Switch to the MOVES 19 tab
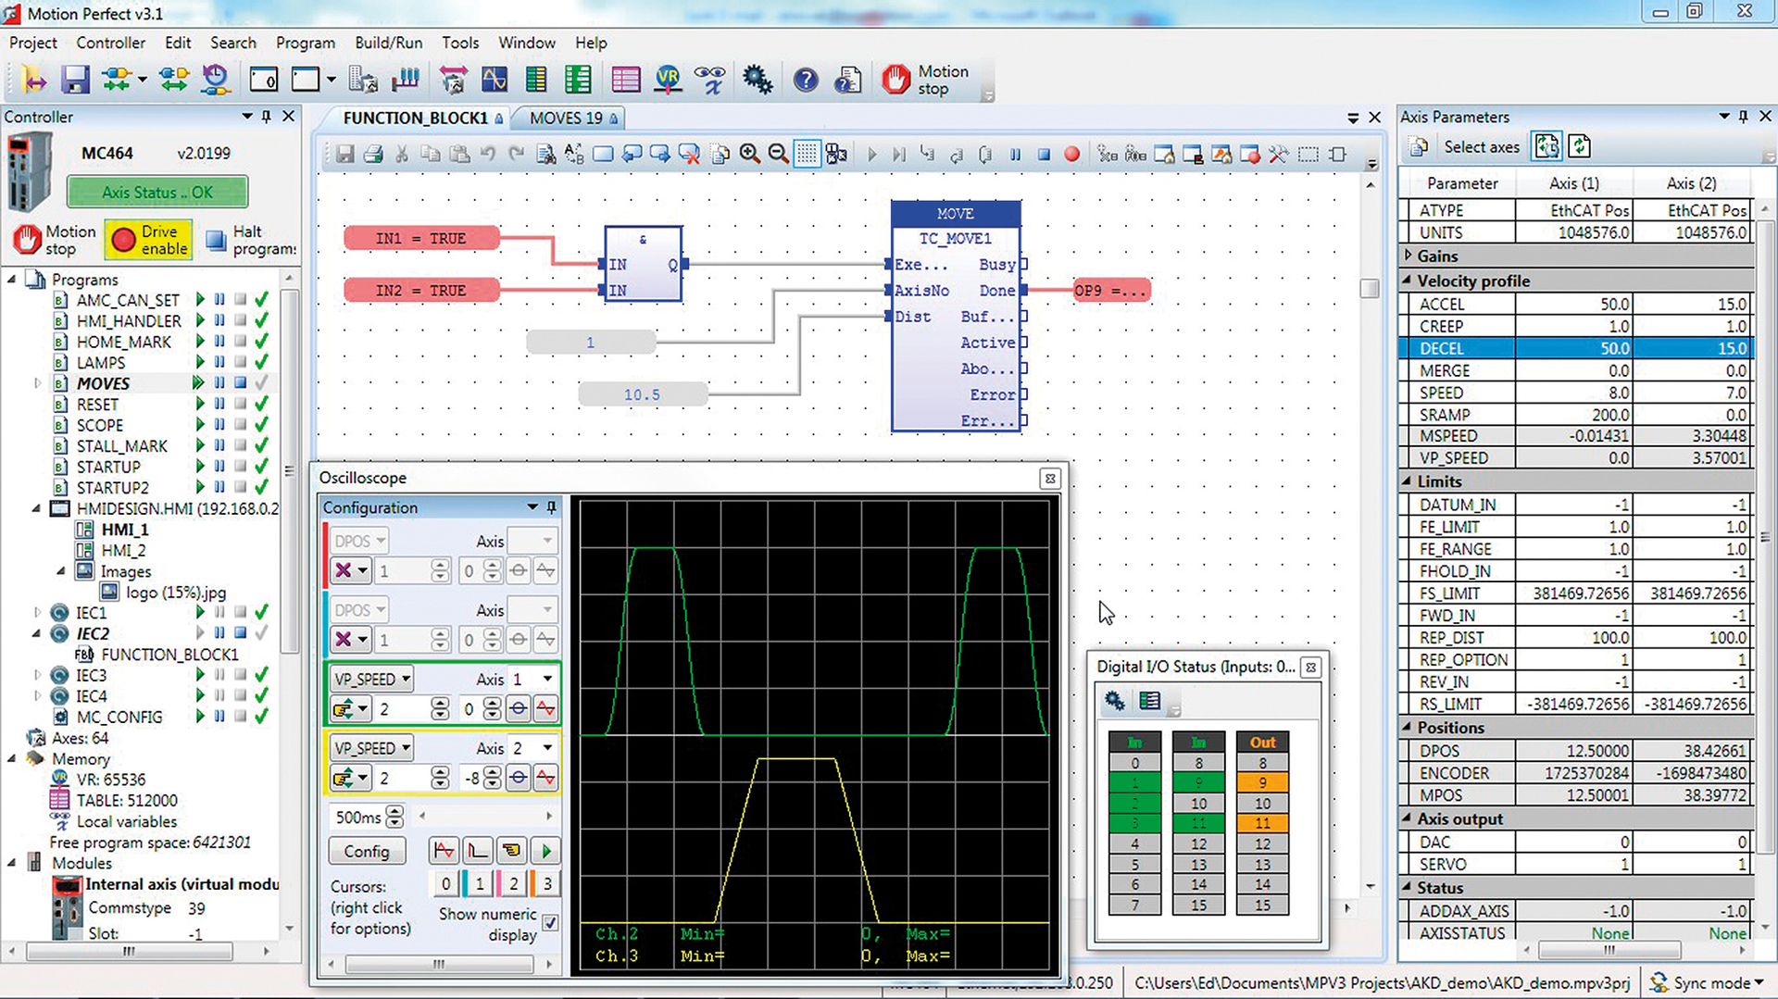 click(x=566, y=118)
